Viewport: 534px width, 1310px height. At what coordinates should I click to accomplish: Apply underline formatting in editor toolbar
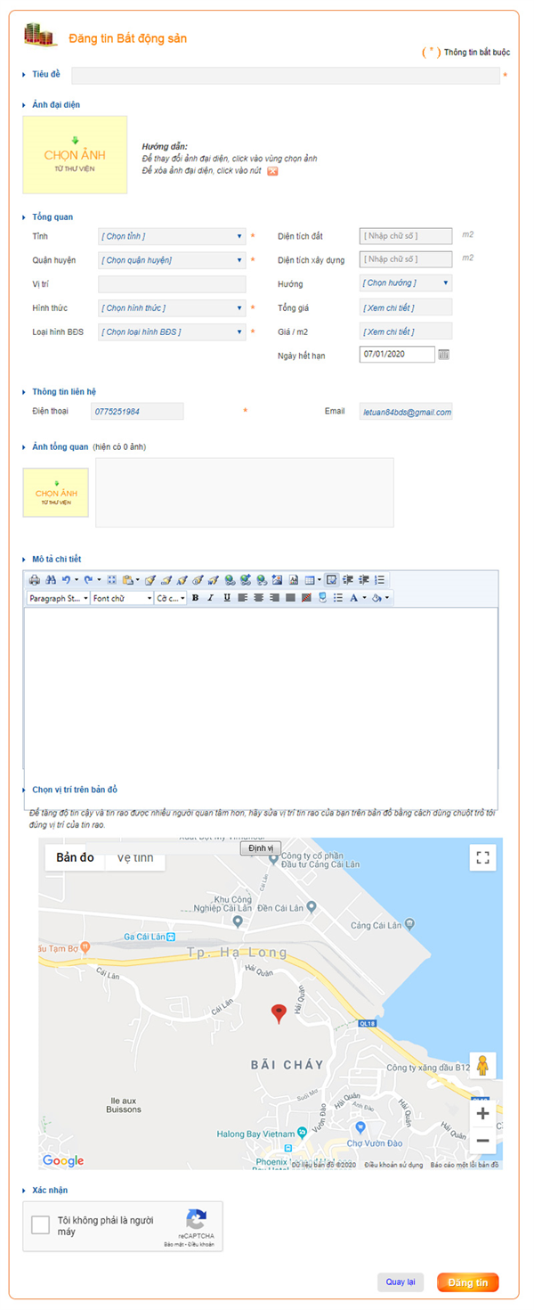click(227, 598)
